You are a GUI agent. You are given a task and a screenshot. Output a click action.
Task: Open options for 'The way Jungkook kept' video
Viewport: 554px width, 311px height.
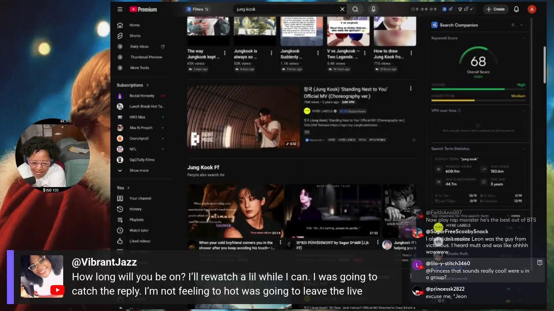pos(225,53)
